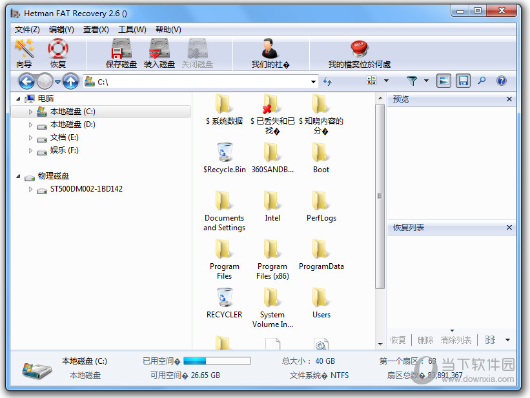Image resolution: width=530 pixels, height=398 pixels.
Task: Open the 我们的社 community icon
Action: (270, 53)
